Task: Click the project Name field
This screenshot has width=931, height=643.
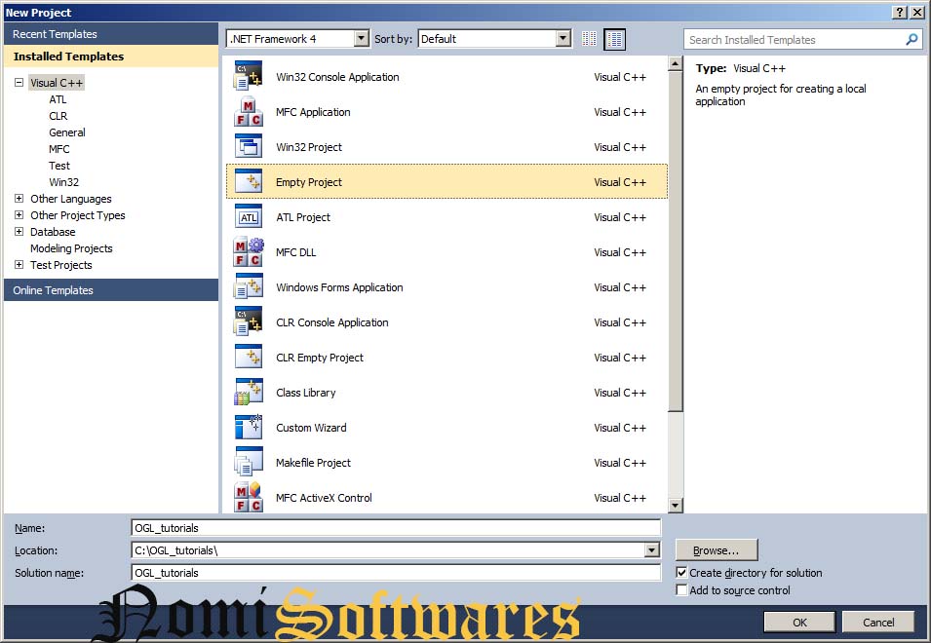Action: (x=396, y=528)
